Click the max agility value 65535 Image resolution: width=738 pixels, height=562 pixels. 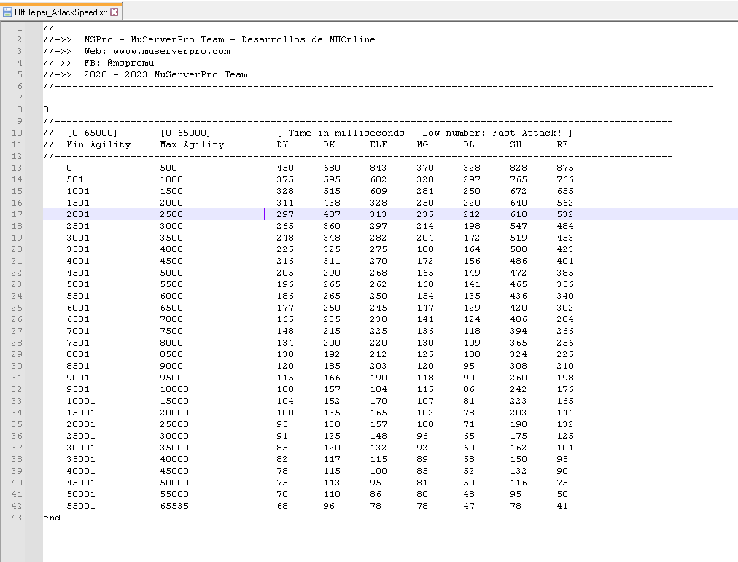pos(174,506)
